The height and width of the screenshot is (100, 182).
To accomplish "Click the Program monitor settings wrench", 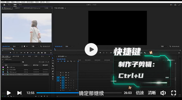I will pyautogui.click(x=170, y=46).
